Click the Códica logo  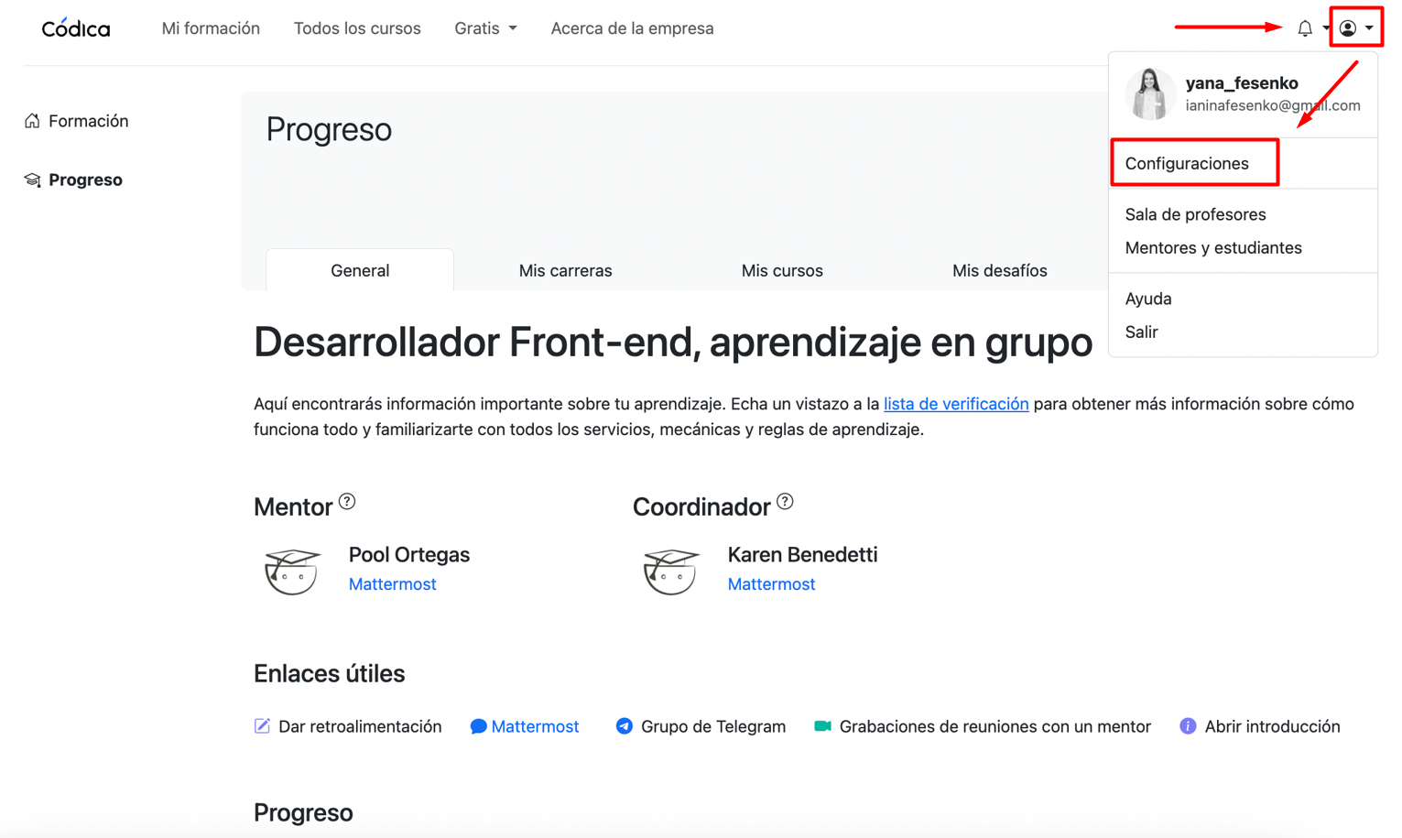[74, 27]
